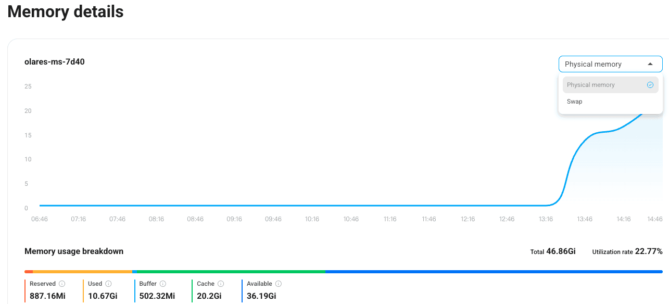Click the green Cache segment of usage bar

point(229,271)
